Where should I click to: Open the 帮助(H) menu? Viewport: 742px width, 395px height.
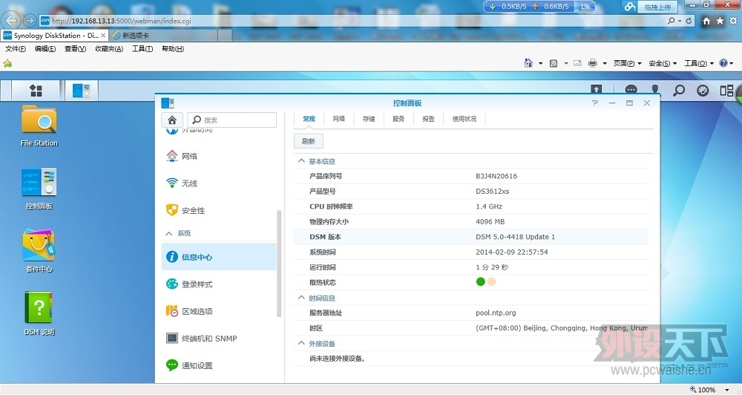[173, 49]
